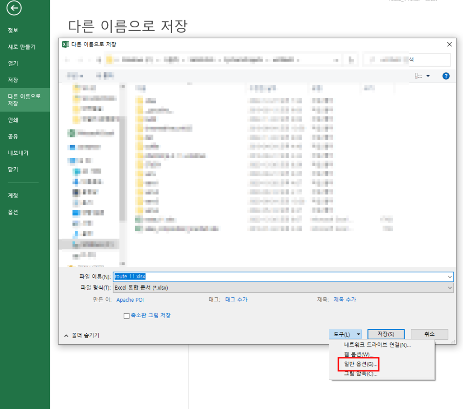The width and height of the screenshot is (463, 409).
Task: Click the 취소 button
Action: [x=429, y=334]
